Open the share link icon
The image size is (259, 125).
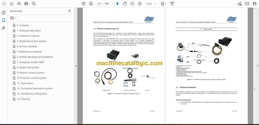pyautogui.click(x=240, y=4)
